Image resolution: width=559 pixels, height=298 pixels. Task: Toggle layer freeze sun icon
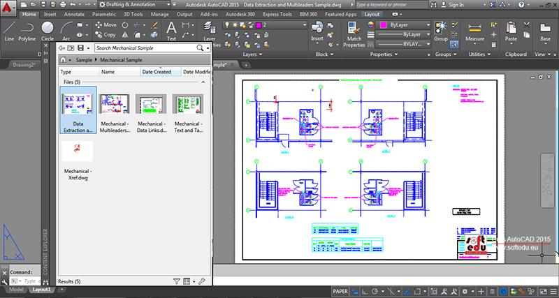(x=235, y=25)
